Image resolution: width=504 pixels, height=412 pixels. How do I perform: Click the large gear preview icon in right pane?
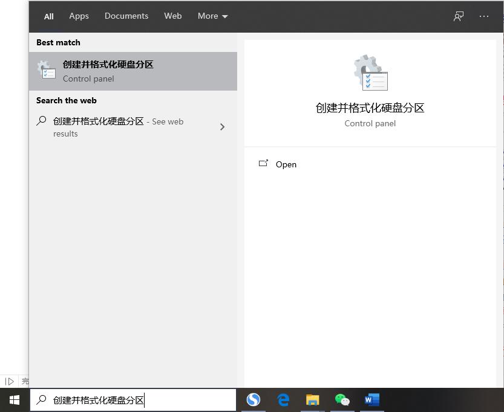tap(370, 72)
